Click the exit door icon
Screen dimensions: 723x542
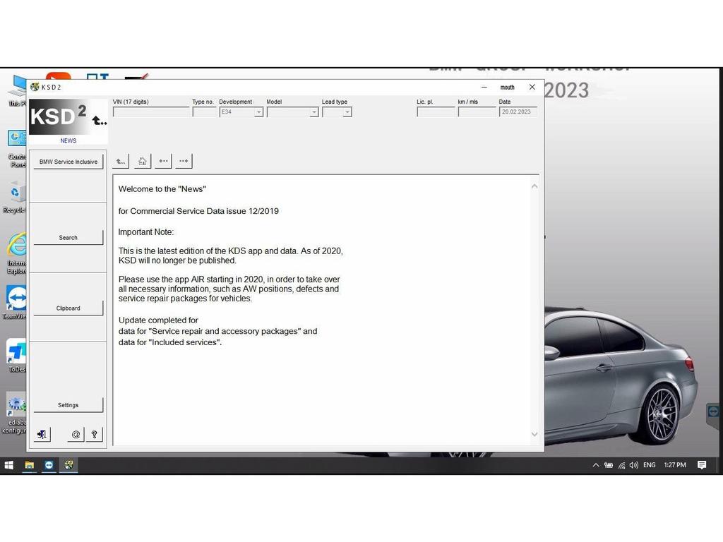point(42,435)
